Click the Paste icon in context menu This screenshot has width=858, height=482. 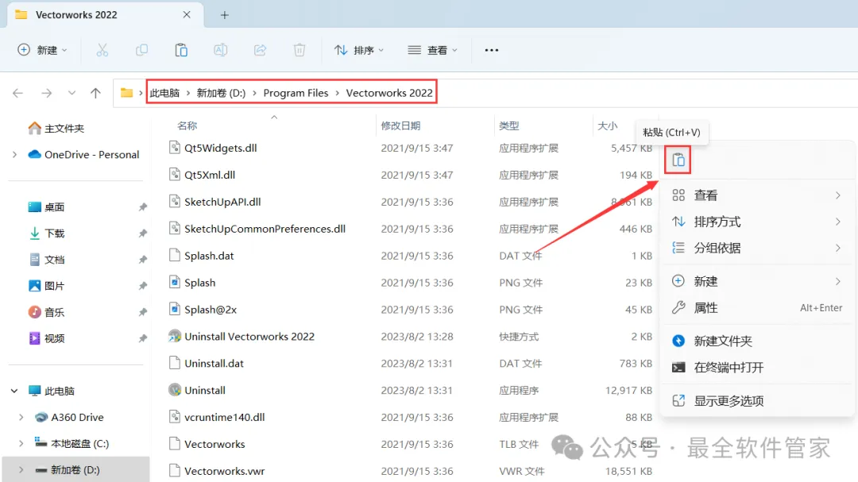678,160
